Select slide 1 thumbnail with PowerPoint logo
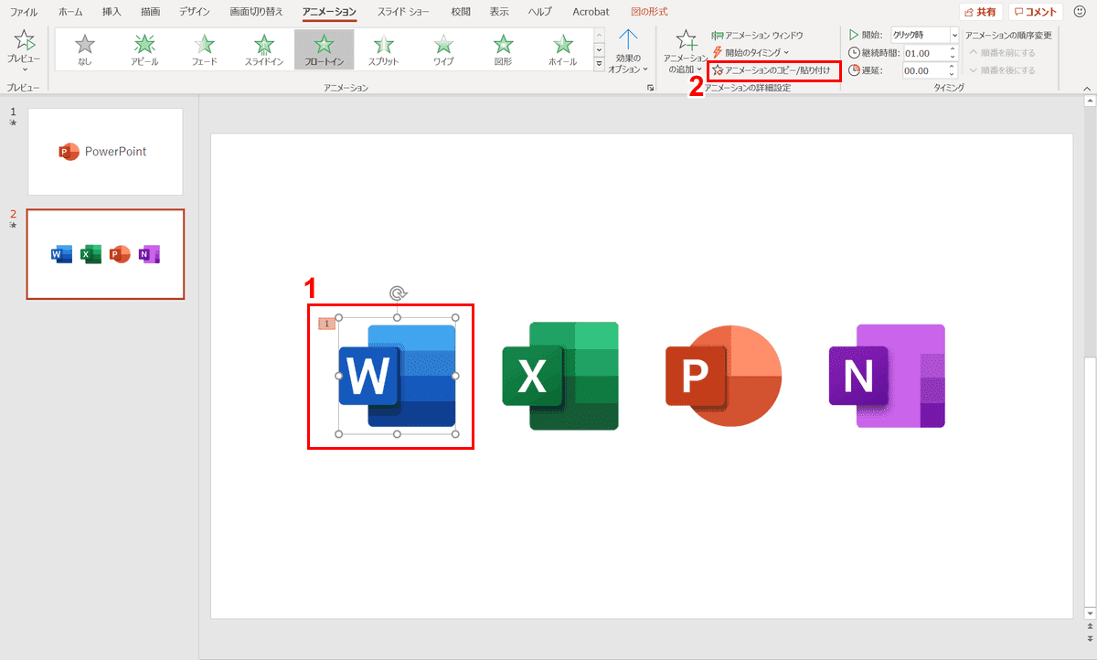The height and width of the screenshot is (660, 1097). pyautogui.click(x=105, y=152)
